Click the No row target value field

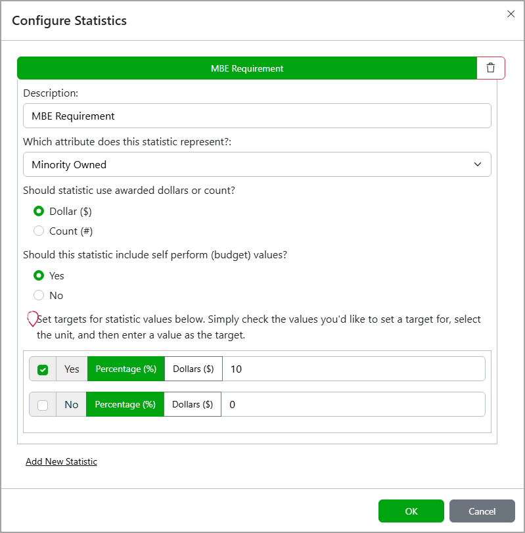click(353, 404)
